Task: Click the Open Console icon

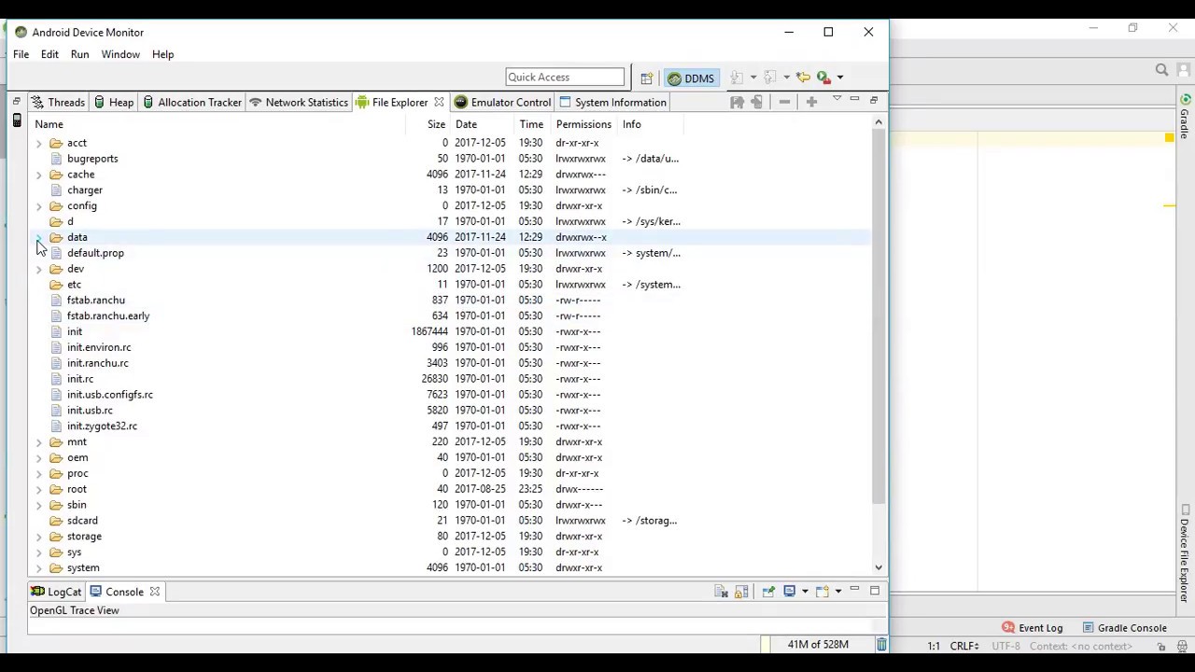Action: pyautogui.click(x=822, y=591)
